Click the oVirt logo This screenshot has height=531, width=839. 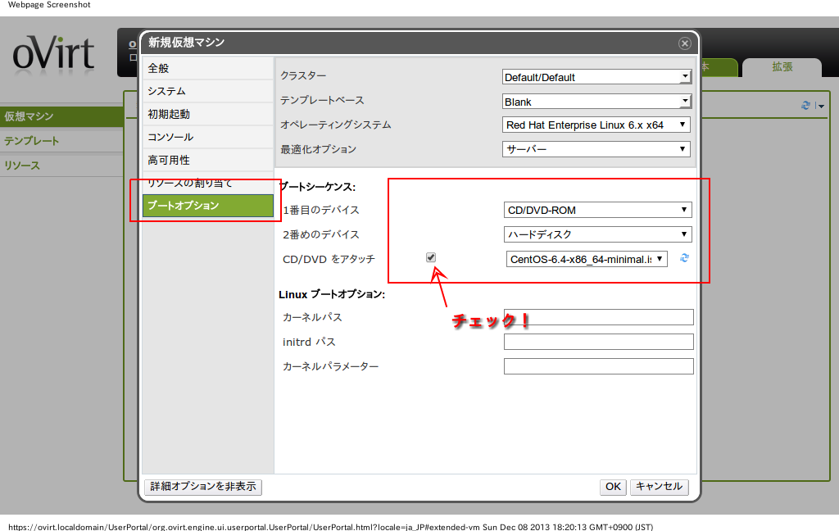(x=54, y=54)
